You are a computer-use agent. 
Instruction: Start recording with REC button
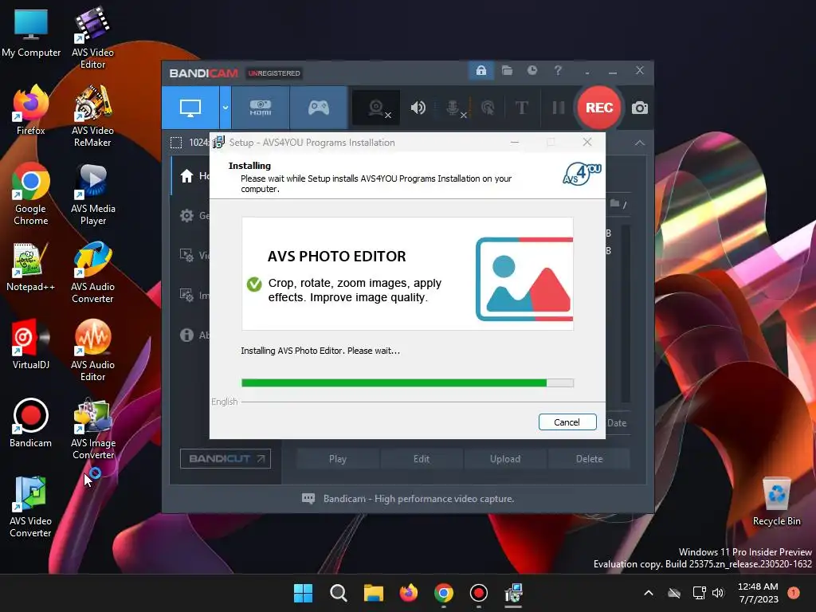coord(599,108)
